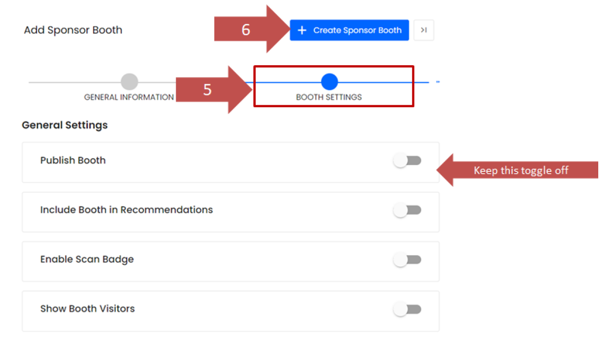Click the Include Booth in Recommendations label
The height and width of the screenshot is (352, 612).
(126, 210)
